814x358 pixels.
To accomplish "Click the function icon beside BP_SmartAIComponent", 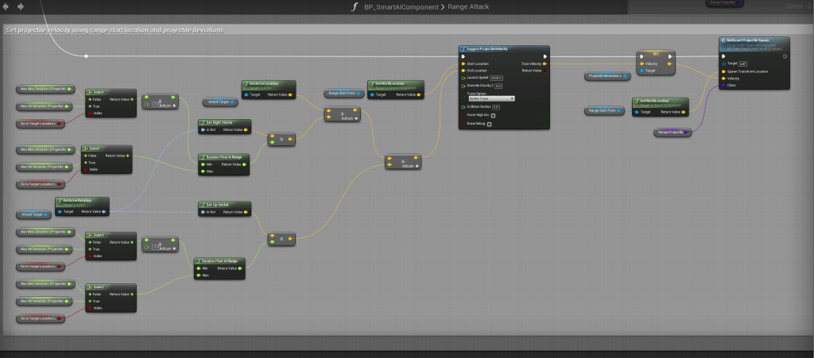I will tap(354, 7).
